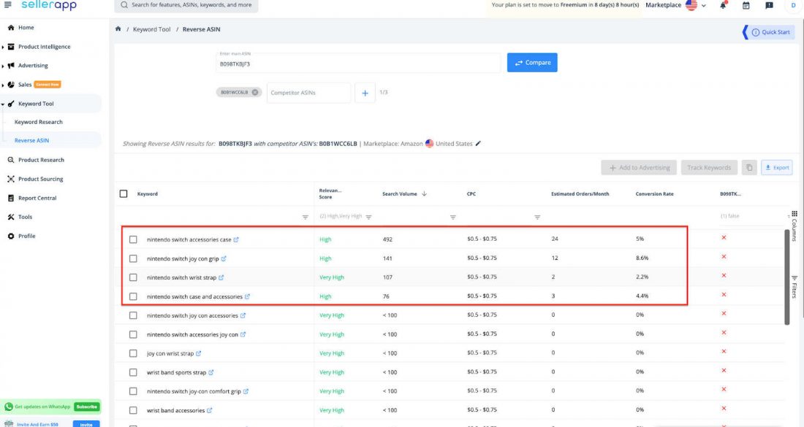Image resolution: width=804 pixels, height=427 pixels.
Task: Open external link for nintendo switch wrist strap
Action: click(221, 277)
